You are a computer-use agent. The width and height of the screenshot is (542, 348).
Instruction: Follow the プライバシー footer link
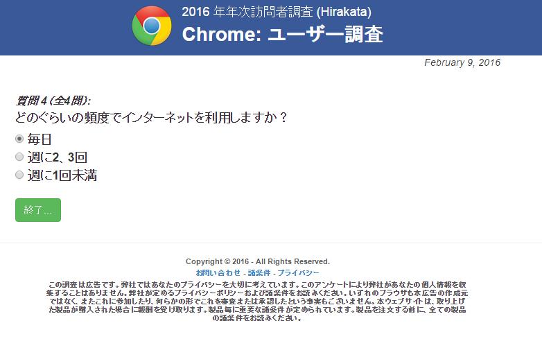coord(299,273)
